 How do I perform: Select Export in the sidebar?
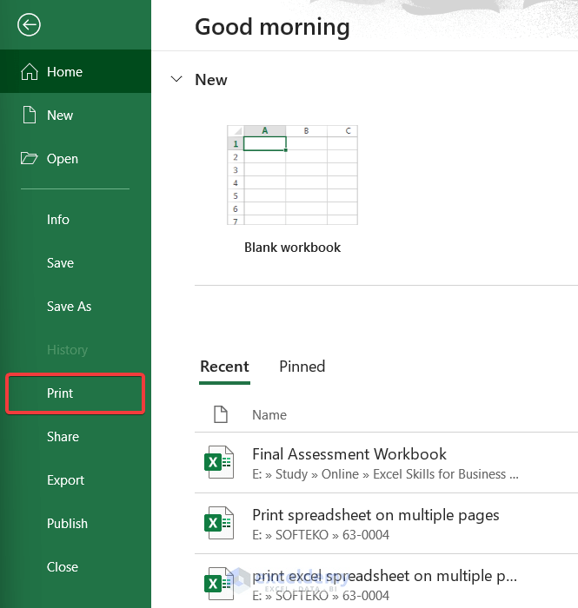65,480
